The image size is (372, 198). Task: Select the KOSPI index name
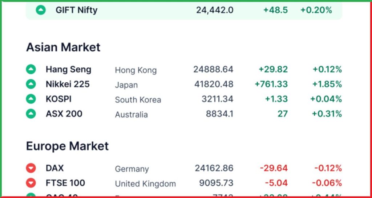coord(58,99)
